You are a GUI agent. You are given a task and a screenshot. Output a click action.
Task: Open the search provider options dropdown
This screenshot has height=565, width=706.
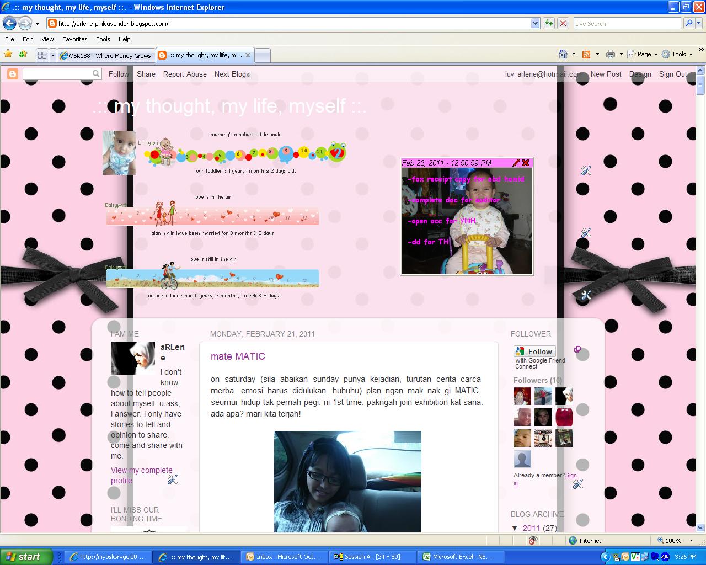699,24
